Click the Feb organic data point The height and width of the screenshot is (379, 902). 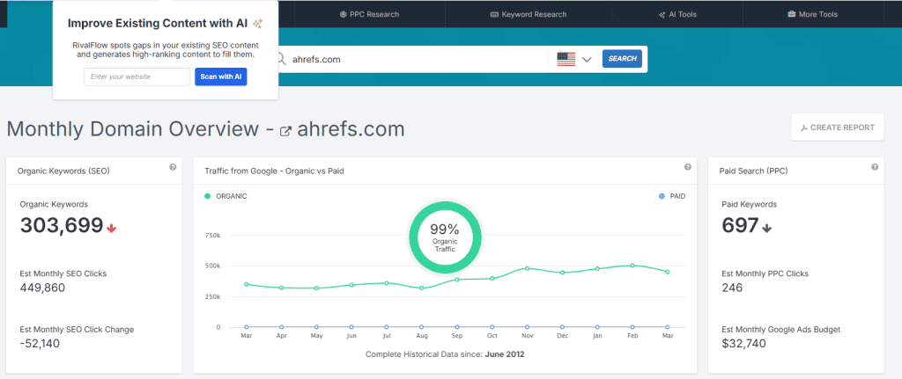pos(632,266)
